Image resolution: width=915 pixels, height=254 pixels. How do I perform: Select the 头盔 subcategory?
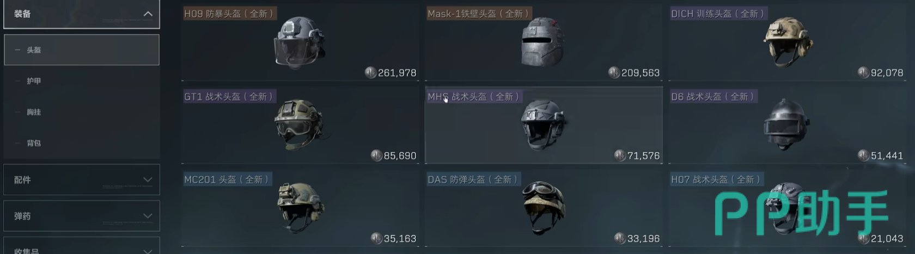tap(82, 50)
